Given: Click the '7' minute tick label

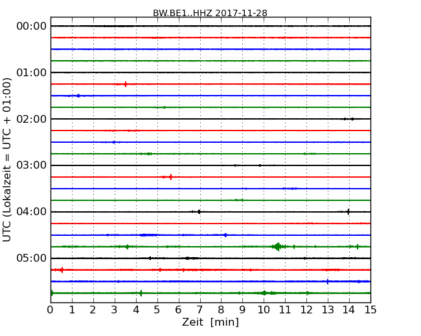Looking at the screenshot, I should coord(199,310).
